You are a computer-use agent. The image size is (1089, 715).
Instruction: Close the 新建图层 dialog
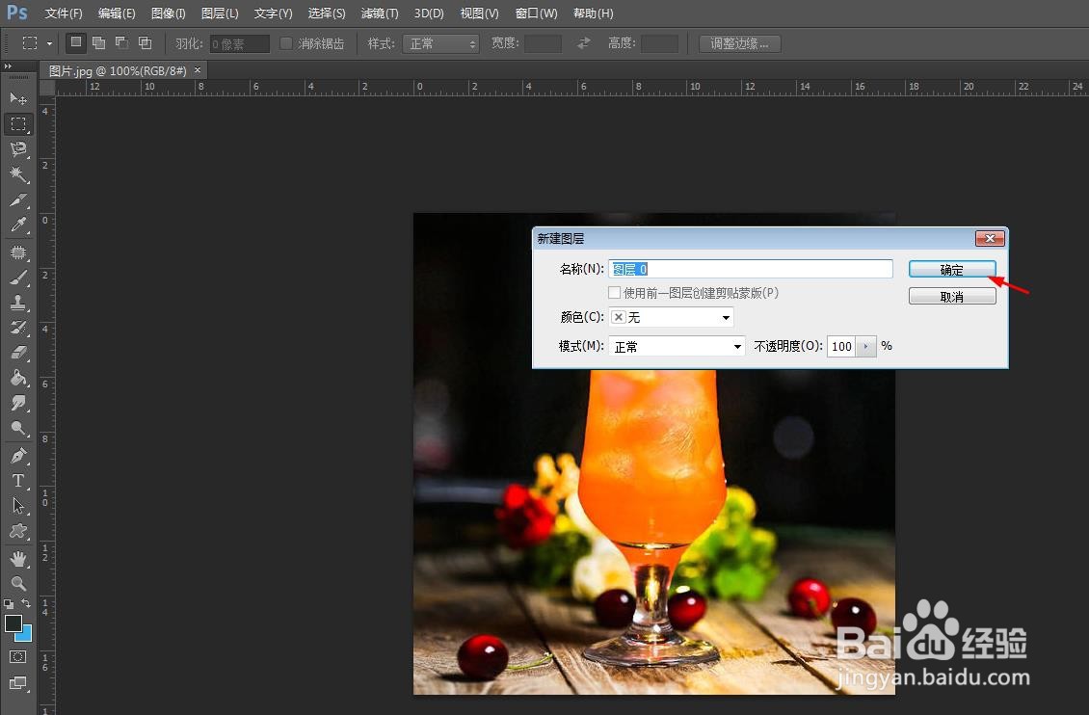[x=990, y=238]
